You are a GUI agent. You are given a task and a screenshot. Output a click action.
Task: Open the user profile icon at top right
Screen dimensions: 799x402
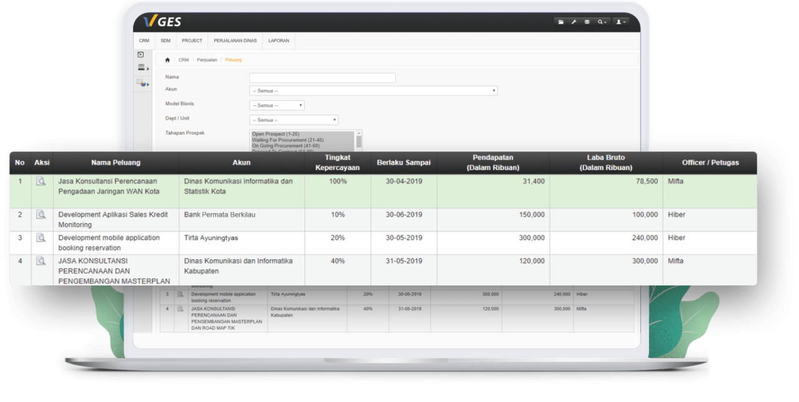click(x=620, y=21)
